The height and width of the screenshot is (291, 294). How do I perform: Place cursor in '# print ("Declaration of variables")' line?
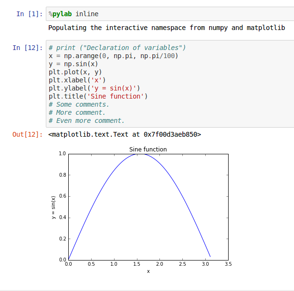click(x=117, y=48)
